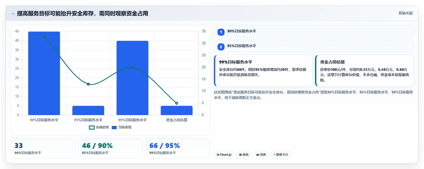The height and width of the screenshot is (169, 424).
Task: Click the number 1 badge icon
Action: [221, 32]
